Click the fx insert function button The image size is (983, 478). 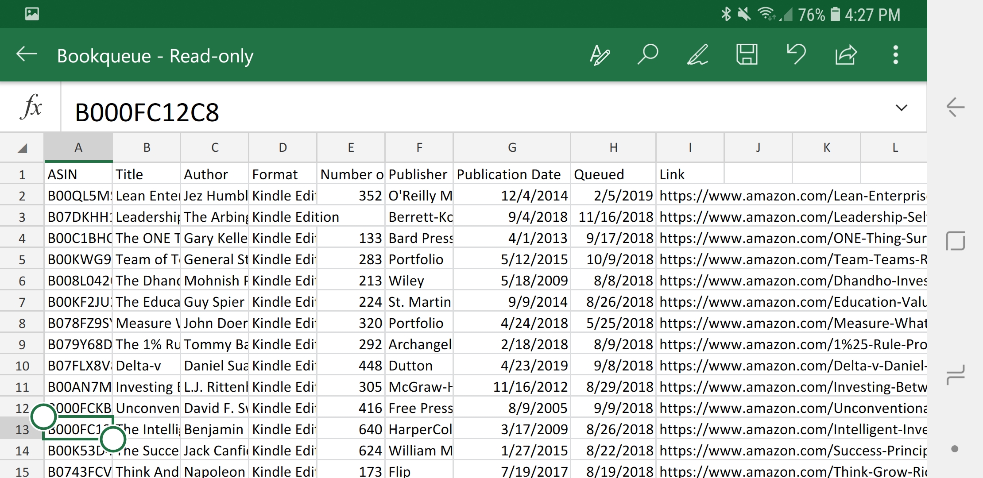pos(31,108)
